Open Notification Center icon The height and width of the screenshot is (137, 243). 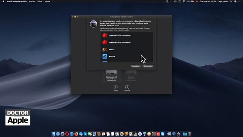239,2
